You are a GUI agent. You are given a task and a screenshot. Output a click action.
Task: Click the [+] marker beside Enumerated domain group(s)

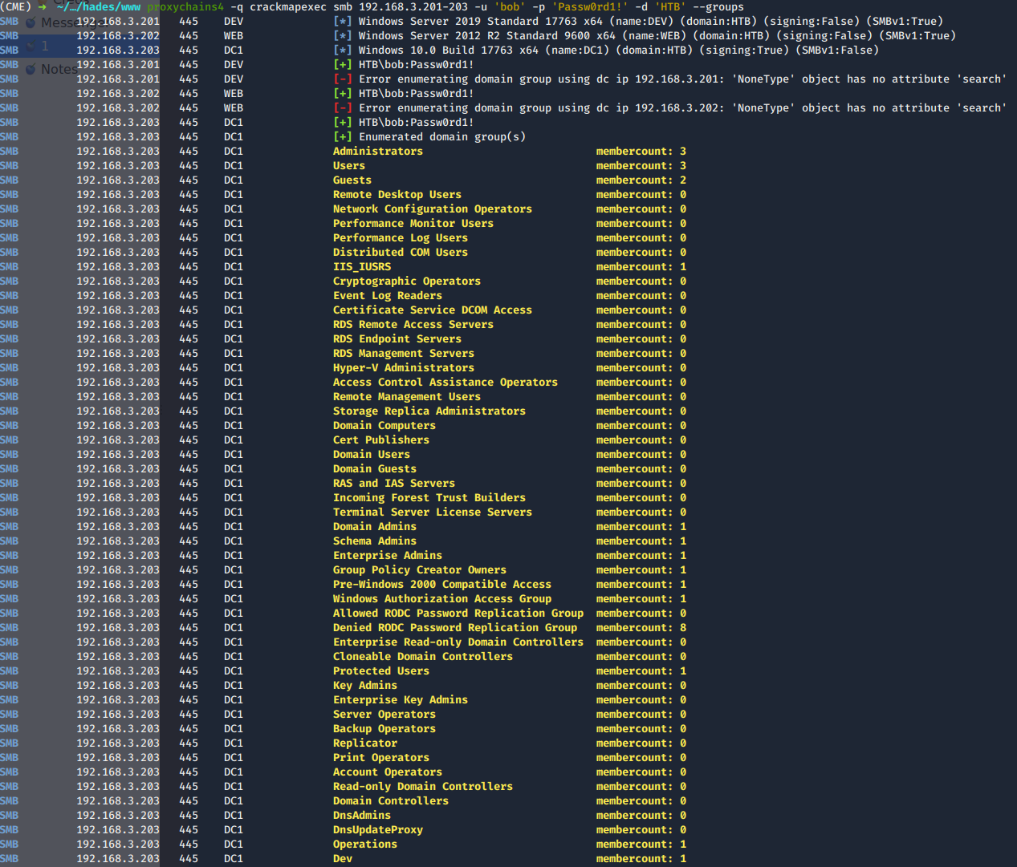coord(342,137)
